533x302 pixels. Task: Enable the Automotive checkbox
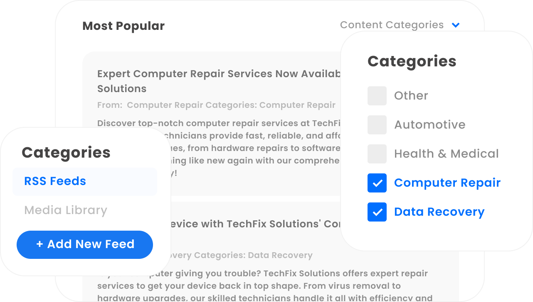377,125
